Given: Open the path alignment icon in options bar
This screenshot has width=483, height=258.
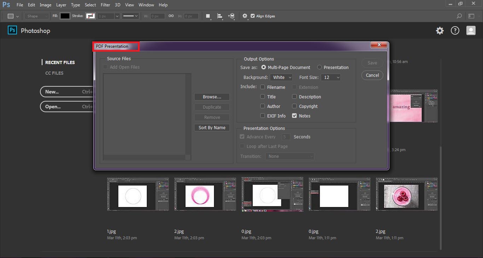Looking at the screenshot, I should pyautogui.click(x=220, y=16).
